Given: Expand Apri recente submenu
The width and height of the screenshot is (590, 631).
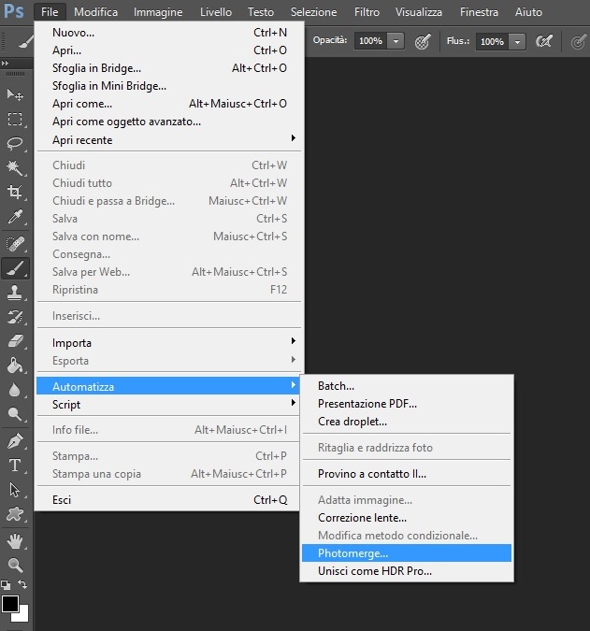Looking at the screenshot, I should tap(169, 140).
